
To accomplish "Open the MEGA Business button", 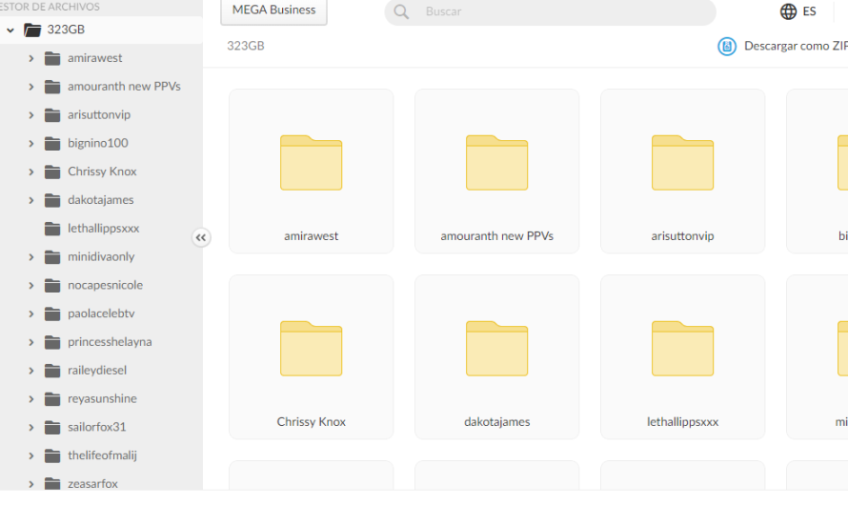I will (273, 10).
